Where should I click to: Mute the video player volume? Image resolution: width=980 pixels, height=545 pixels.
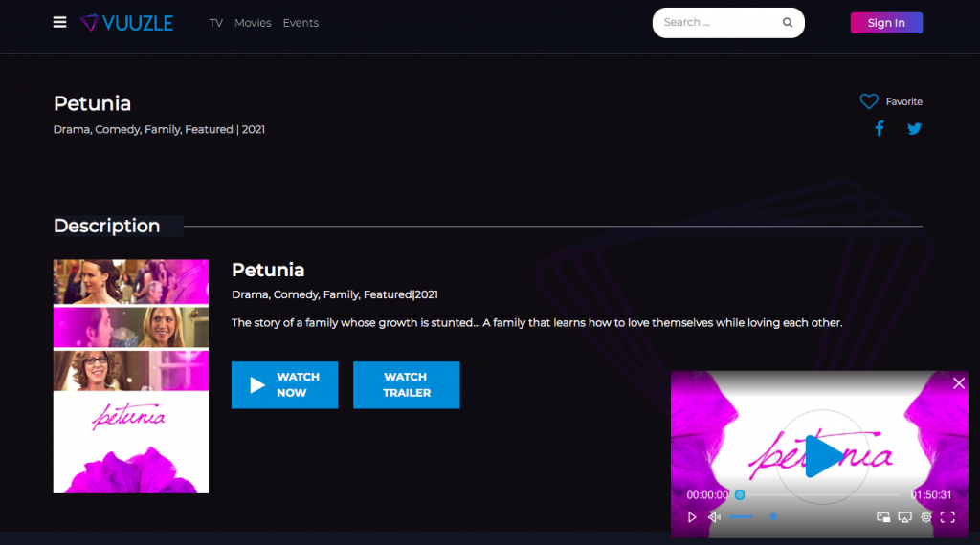pyautogui.click(x=714, y=517)
